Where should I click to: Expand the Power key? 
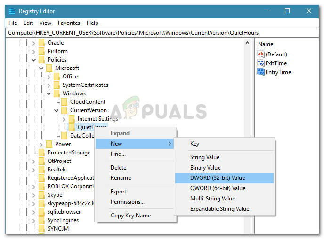(x=41, y=145)
